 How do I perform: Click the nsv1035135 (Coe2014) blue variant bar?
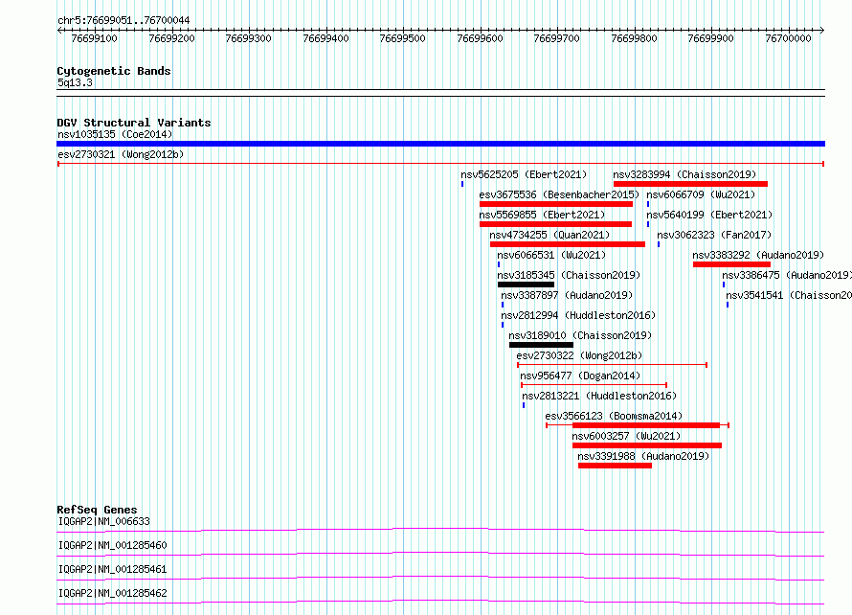pyautogui.click(x=440, y=144)
